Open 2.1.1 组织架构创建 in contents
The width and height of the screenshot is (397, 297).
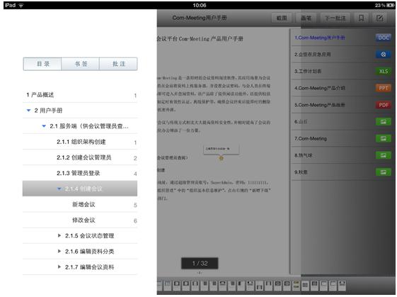coord(80,142)
